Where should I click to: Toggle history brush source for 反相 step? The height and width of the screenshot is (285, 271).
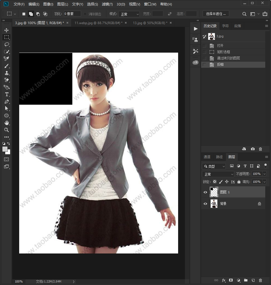[204, 64]
